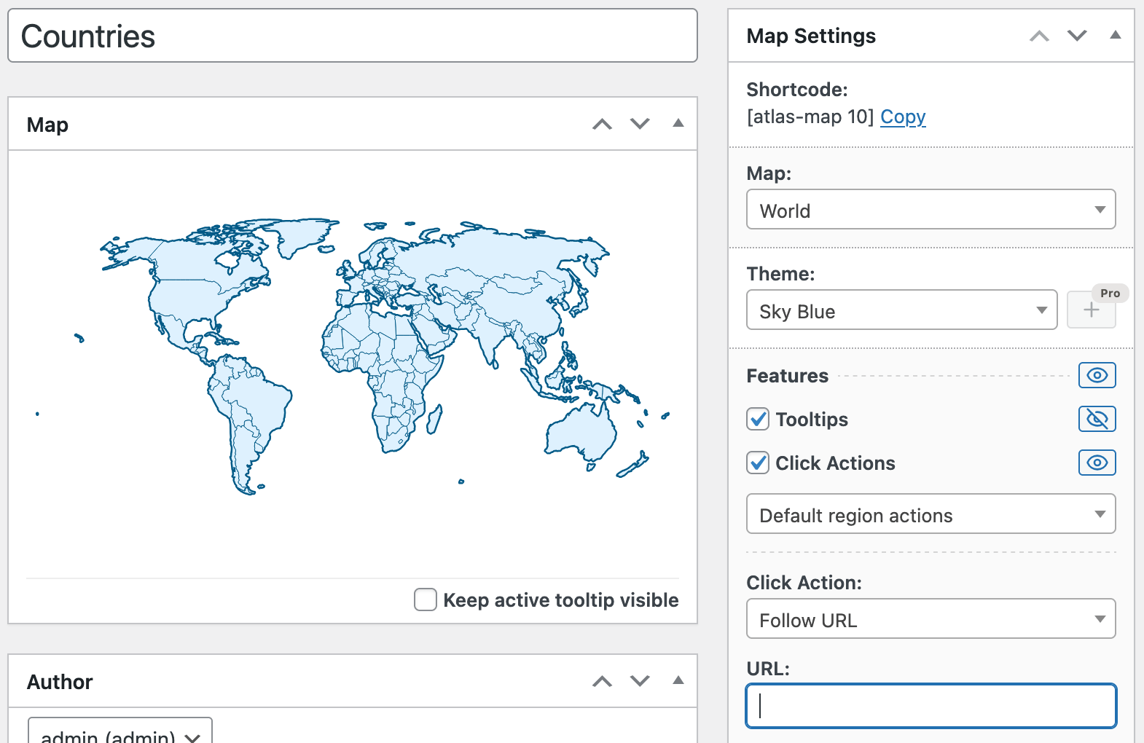Screen dimensions: 1144x743
Task: Move Map panel up with arrow icon
Action: click(x=602, y=124)
